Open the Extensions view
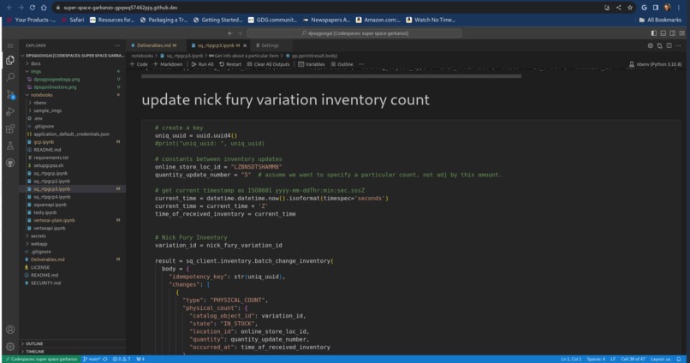This screenshot has height=363, width=690. (10, 128)
